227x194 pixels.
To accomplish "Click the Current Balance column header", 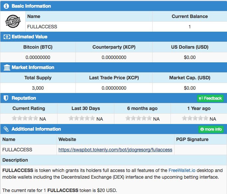I will click(x=190, y=16).
